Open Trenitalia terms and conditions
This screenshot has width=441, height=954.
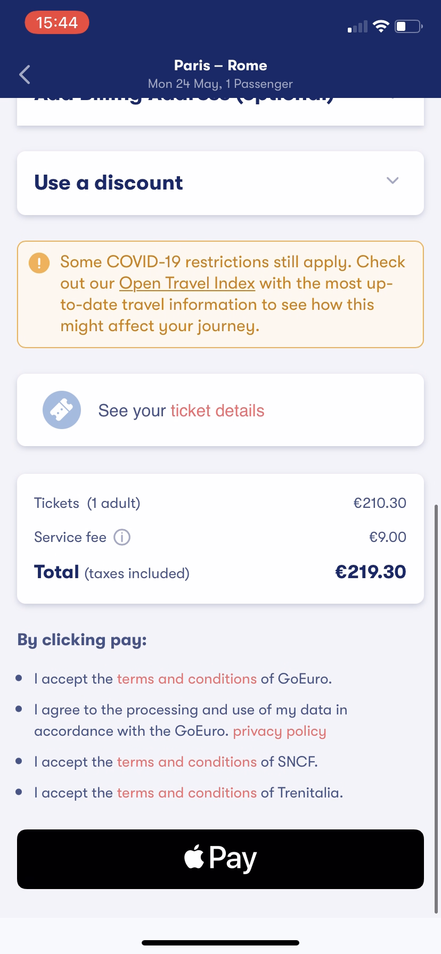click(x=187, y=793)
